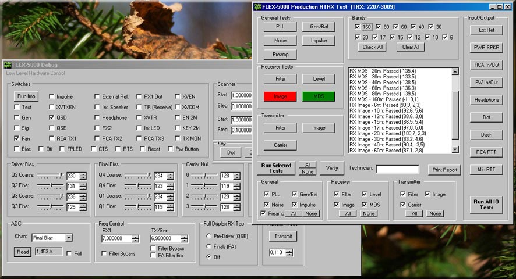Screen dimensions: 516x279
Task: Click Check All bands button
Action: (x=372, y=47)
